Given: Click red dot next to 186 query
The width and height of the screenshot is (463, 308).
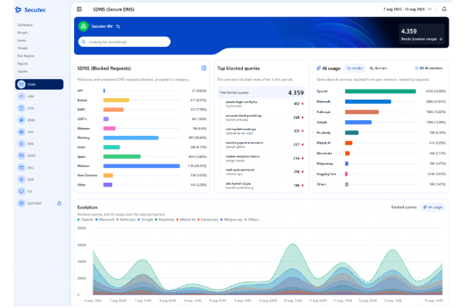Looking at the screenshot, I should tap(303, 186).
